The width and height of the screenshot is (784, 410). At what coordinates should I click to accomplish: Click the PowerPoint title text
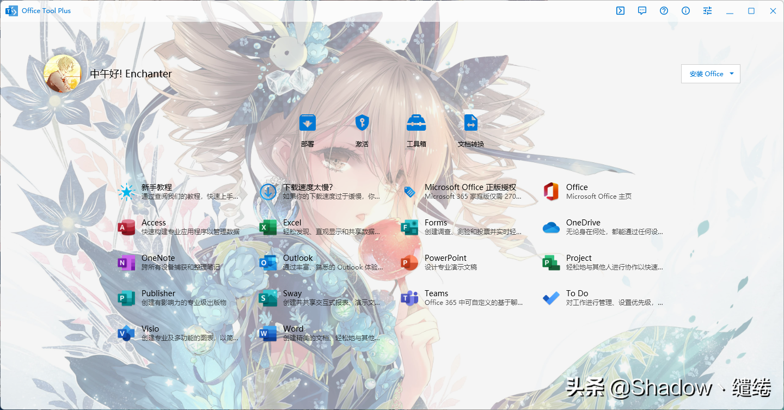(445, 258)
